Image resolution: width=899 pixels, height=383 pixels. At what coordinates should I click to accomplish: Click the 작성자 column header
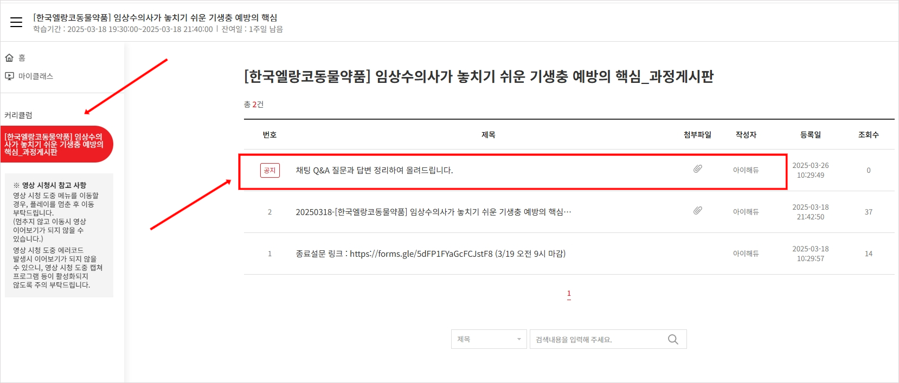coord(746,134)
